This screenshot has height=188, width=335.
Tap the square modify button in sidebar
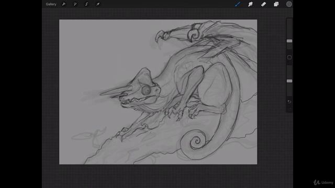point(289,57)
